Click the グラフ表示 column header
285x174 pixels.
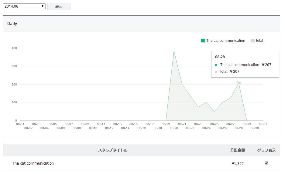266,150
